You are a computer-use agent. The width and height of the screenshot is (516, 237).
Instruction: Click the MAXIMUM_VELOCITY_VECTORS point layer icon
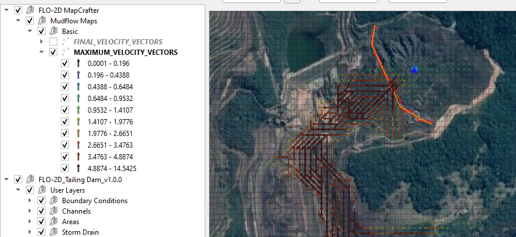click(x=66, y=52)
